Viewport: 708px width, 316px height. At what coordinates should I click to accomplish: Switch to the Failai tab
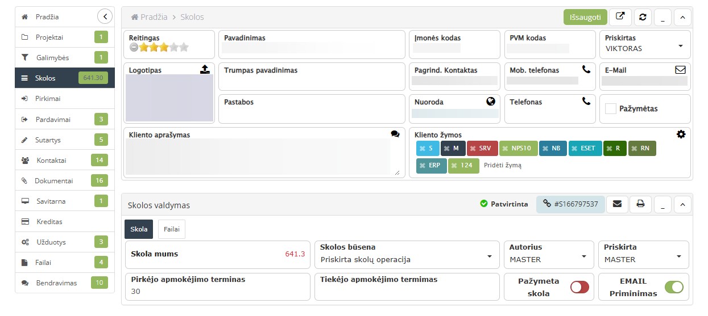tap(171, 229)
